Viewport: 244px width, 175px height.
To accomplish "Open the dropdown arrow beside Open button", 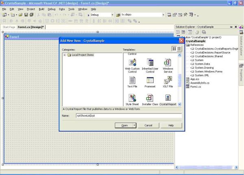I will pyautogui.click(x=134, y=125).
